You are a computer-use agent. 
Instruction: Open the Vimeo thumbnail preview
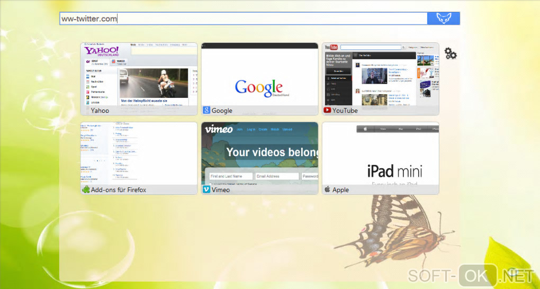coord(259,158)
